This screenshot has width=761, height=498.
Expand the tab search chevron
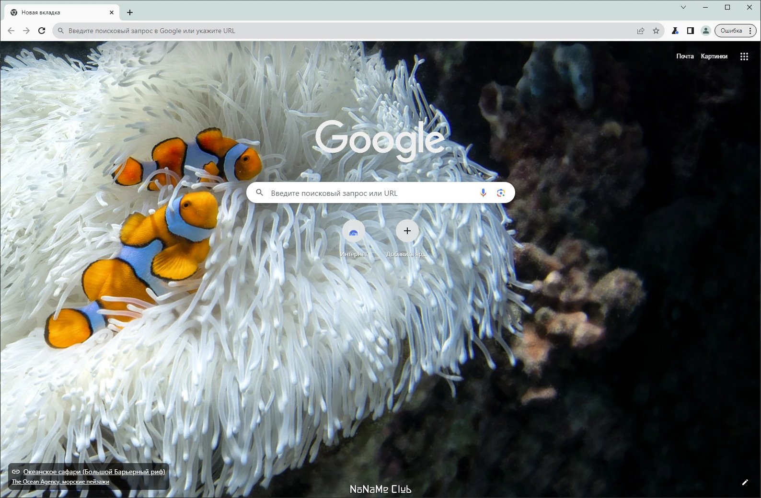pyautogui.click(x=683, y=7)
